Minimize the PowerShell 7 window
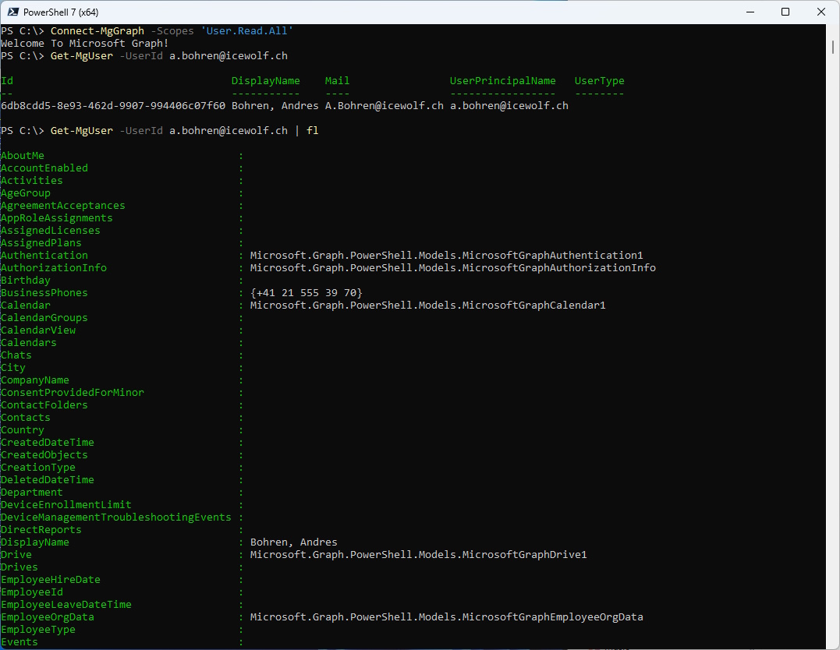 (x=750, y=12)
